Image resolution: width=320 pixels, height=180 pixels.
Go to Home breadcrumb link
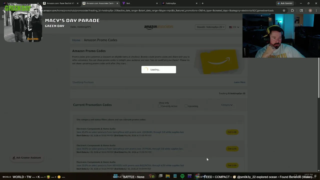click(76, 40)
